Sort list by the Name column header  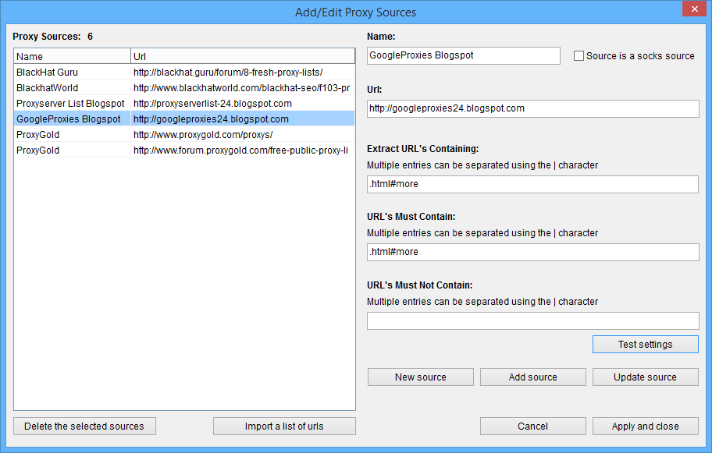pos(72,56)
